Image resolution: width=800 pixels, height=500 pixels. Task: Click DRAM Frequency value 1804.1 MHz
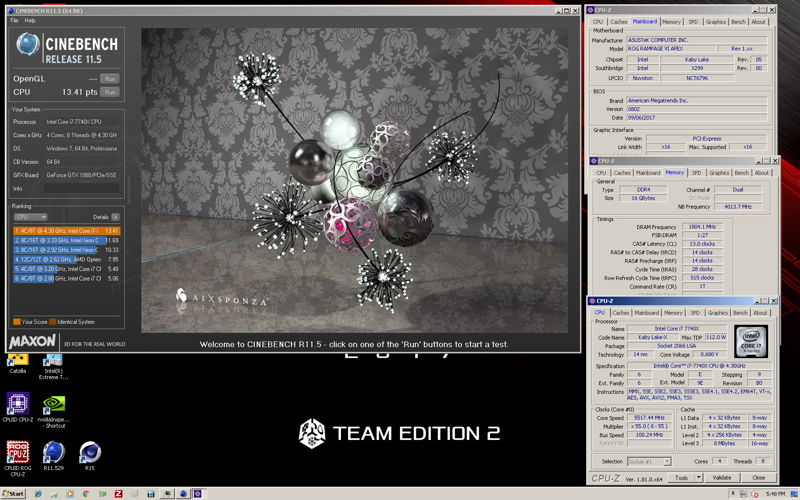(x=702, y=227)
